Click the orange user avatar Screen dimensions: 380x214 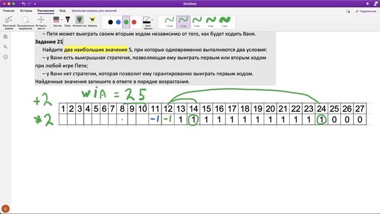pyautogui.click(x=5, y=209)
